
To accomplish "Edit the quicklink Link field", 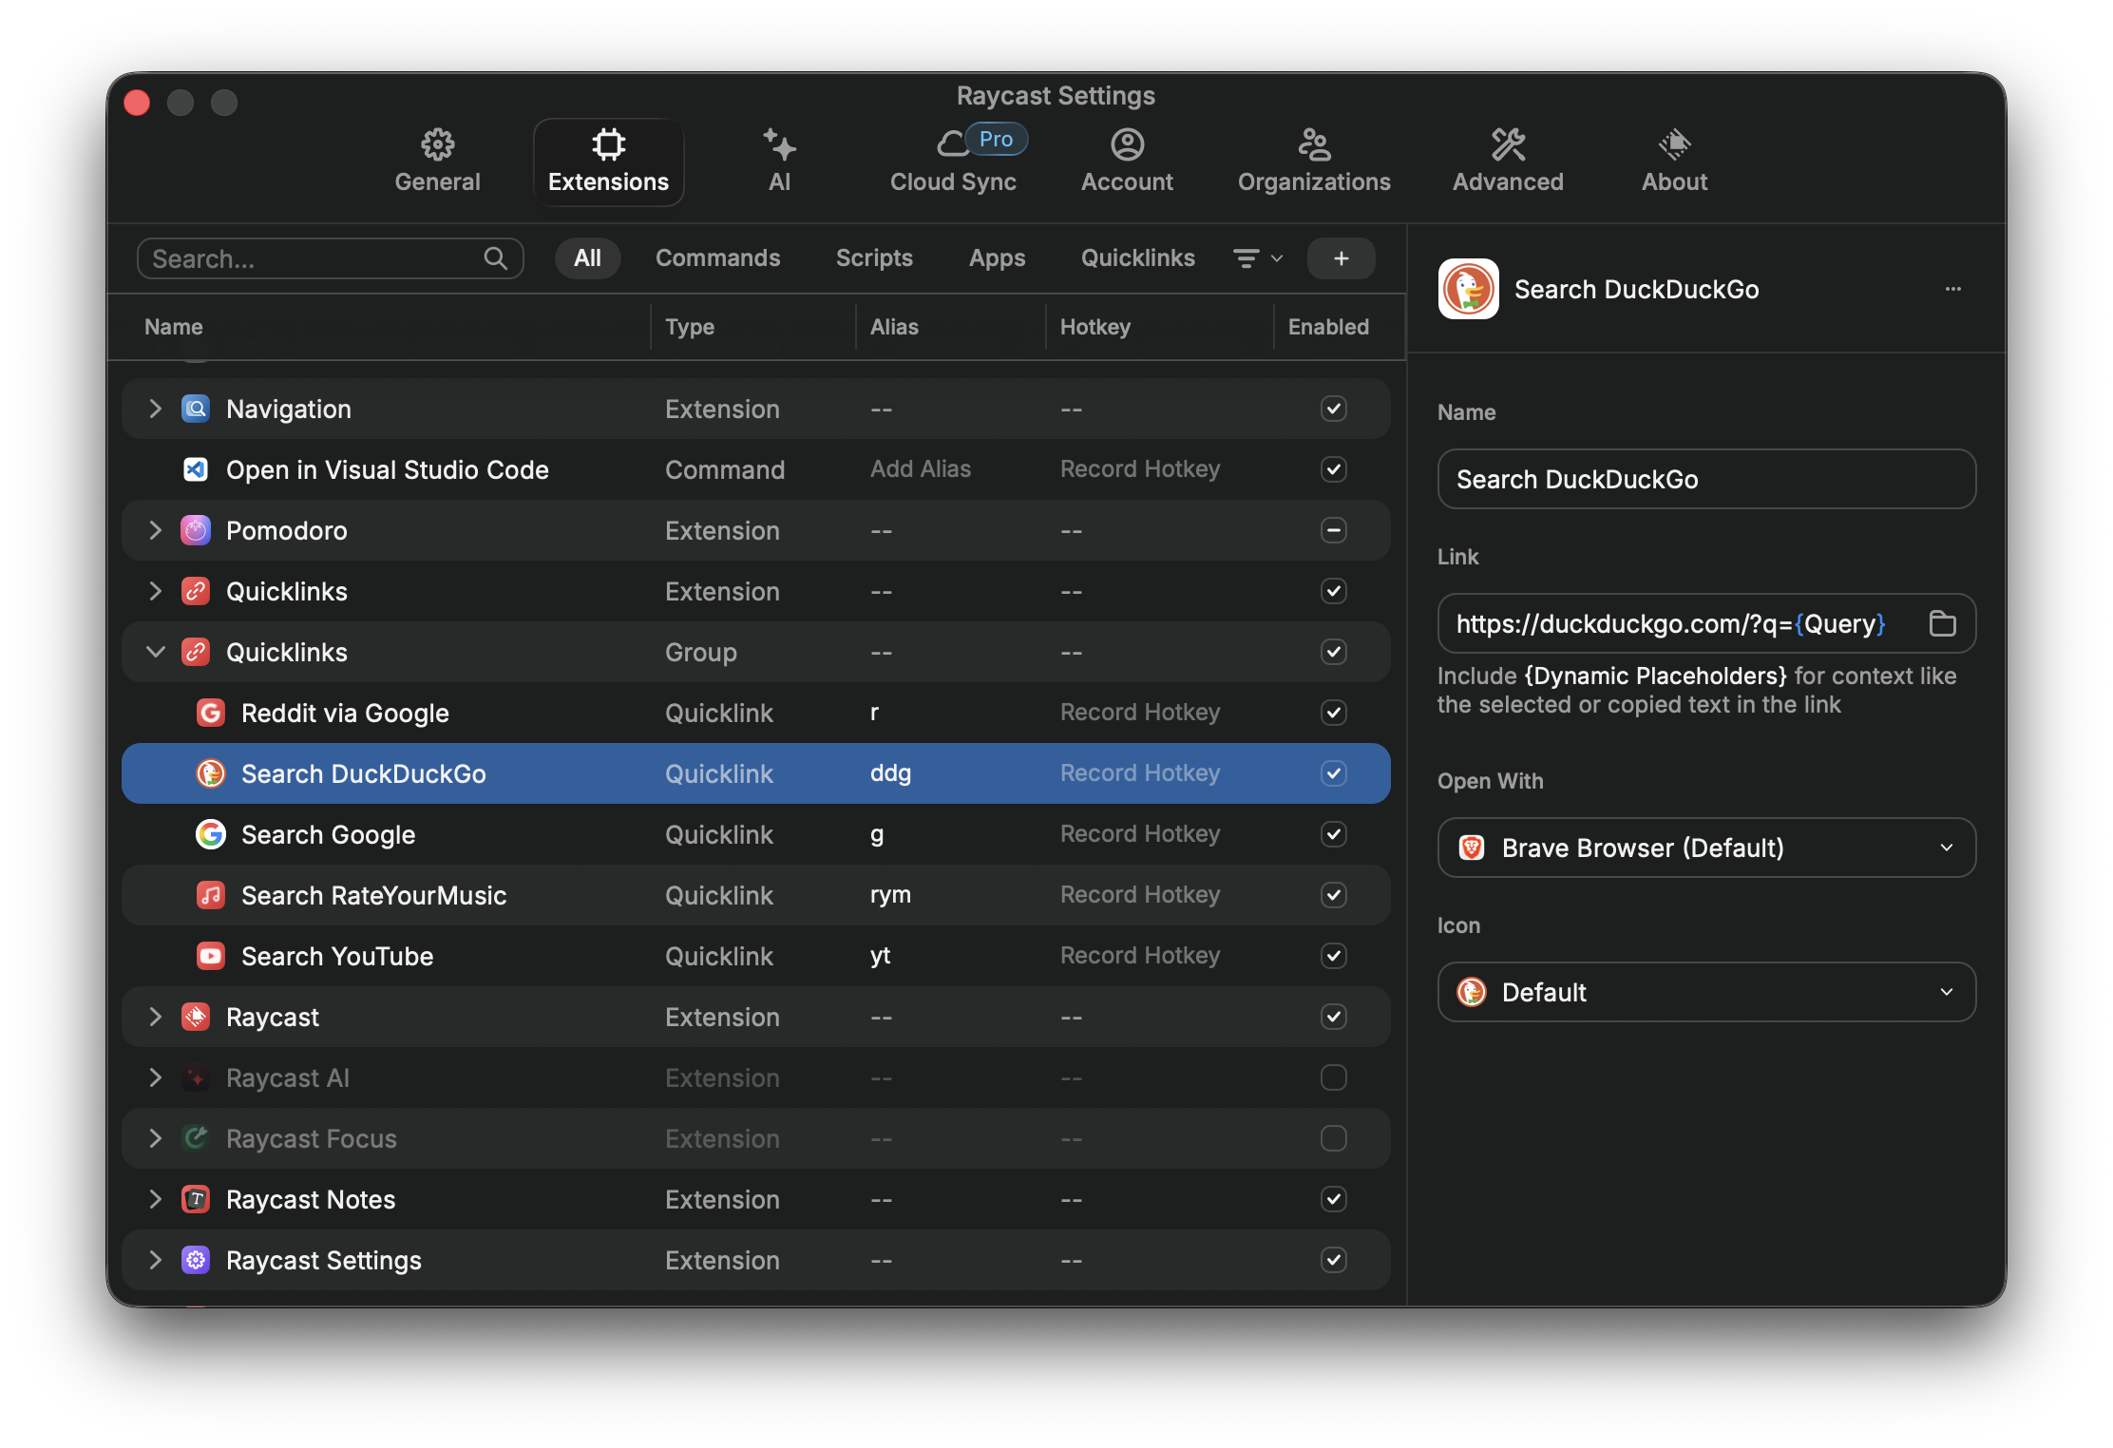I will click(1706, 623).
